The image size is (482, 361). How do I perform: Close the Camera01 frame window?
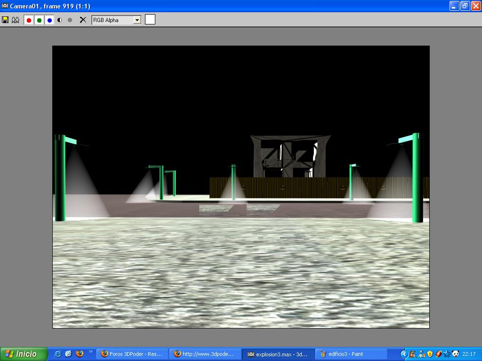[476, 6]
